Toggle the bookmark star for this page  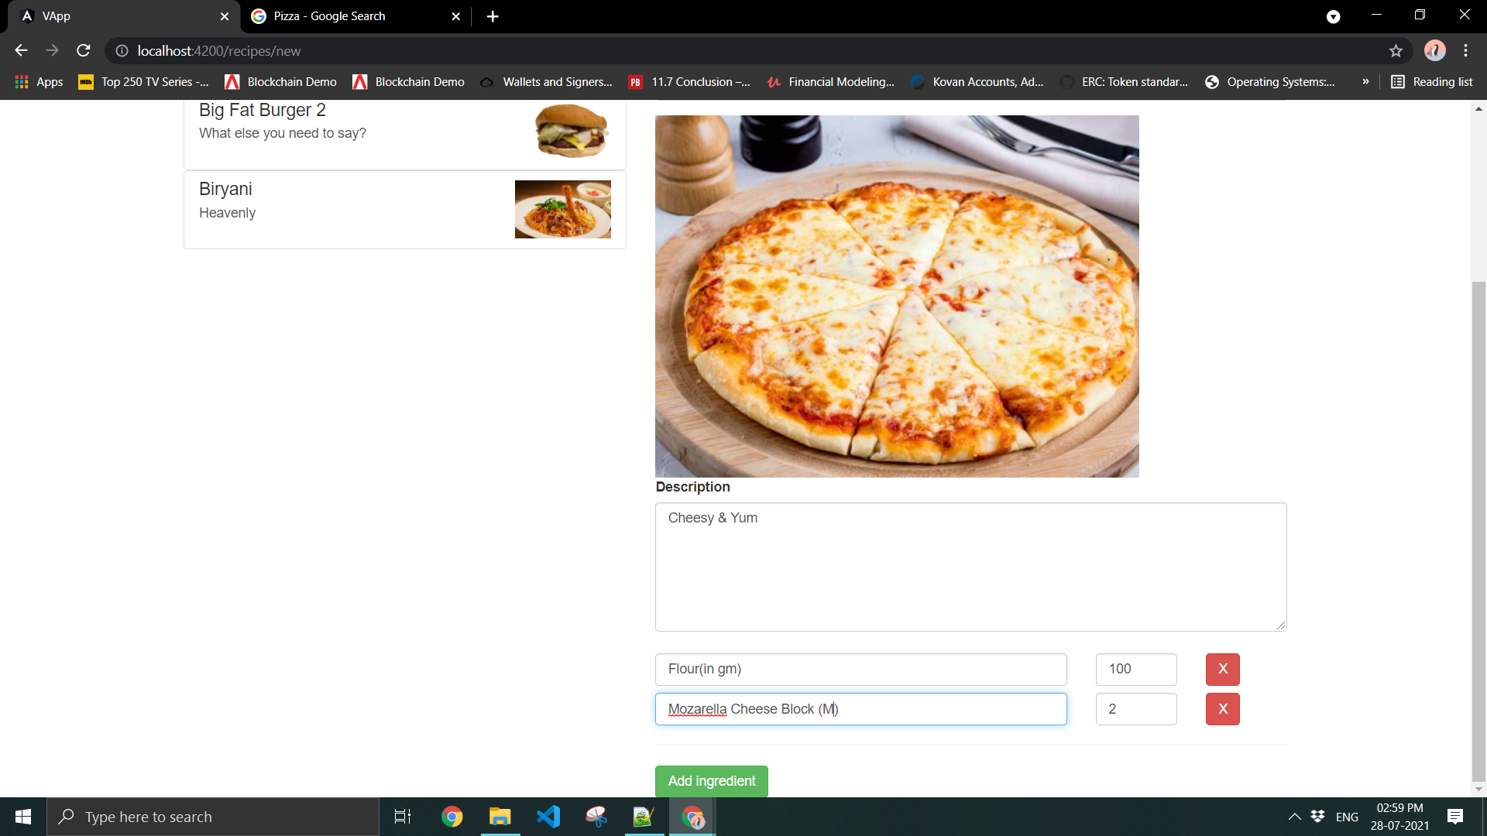click(1396, 51)
